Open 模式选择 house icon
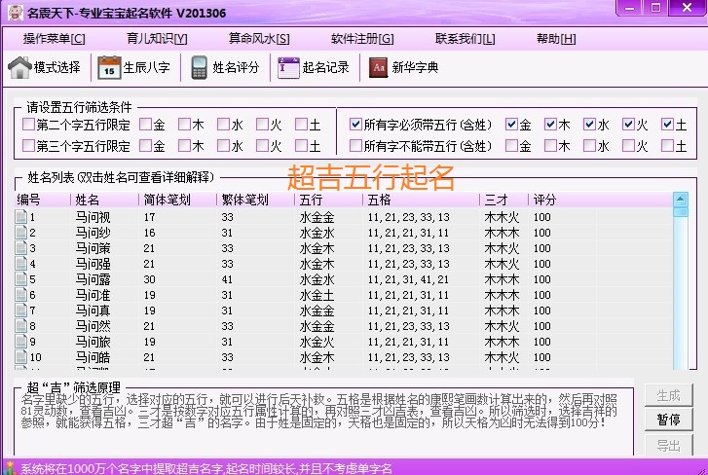 tap(19, 68)
